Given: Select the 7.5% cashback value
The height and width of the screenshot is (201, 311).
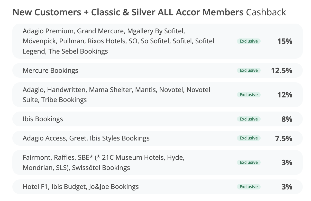Looking at the screenshot, I should pyautogui.click(x=283, y=138).
